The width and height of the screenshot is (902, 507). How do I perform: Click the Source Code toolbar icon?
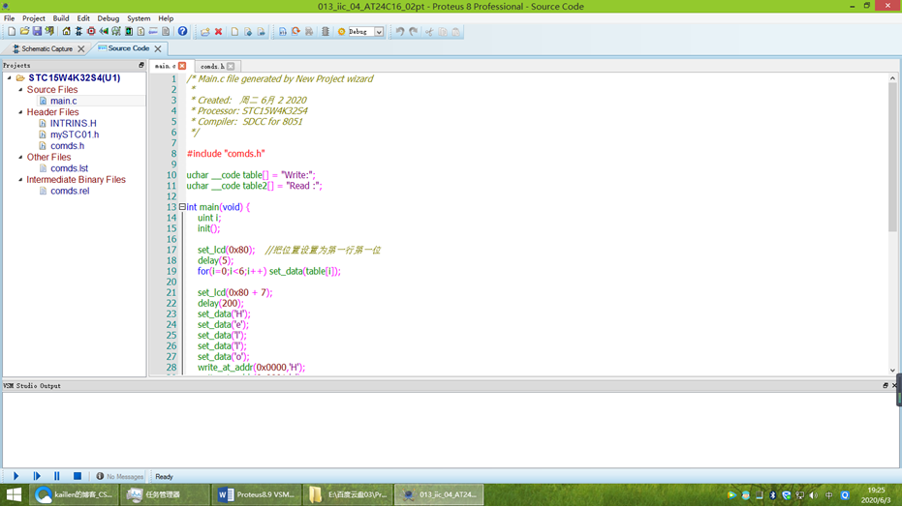click(x=153, y=32)
